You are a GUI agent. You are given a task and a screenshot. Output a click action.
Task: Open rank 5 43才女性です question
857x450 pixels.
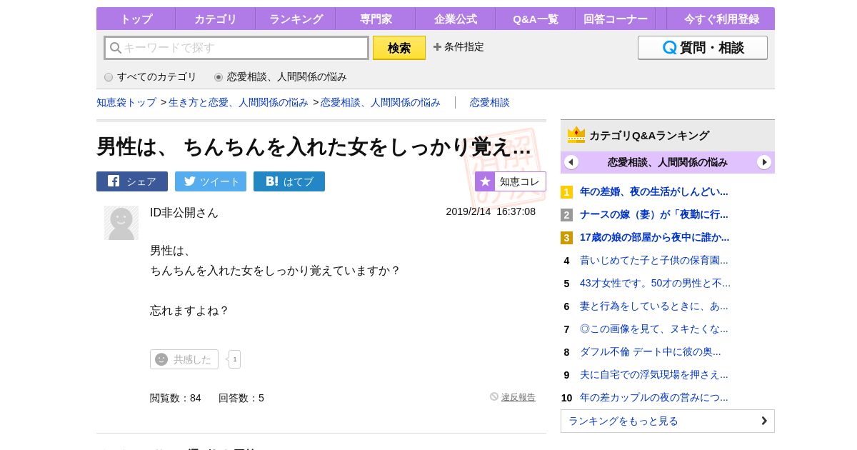tap(656, 283)
